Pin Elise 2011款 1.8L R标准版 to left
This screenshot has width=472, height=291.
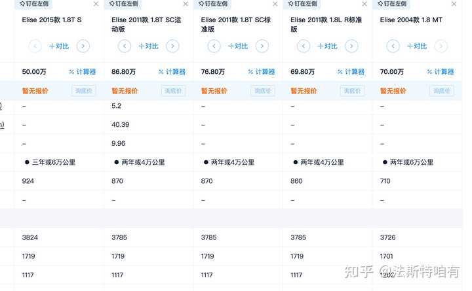tap(302, 4)
